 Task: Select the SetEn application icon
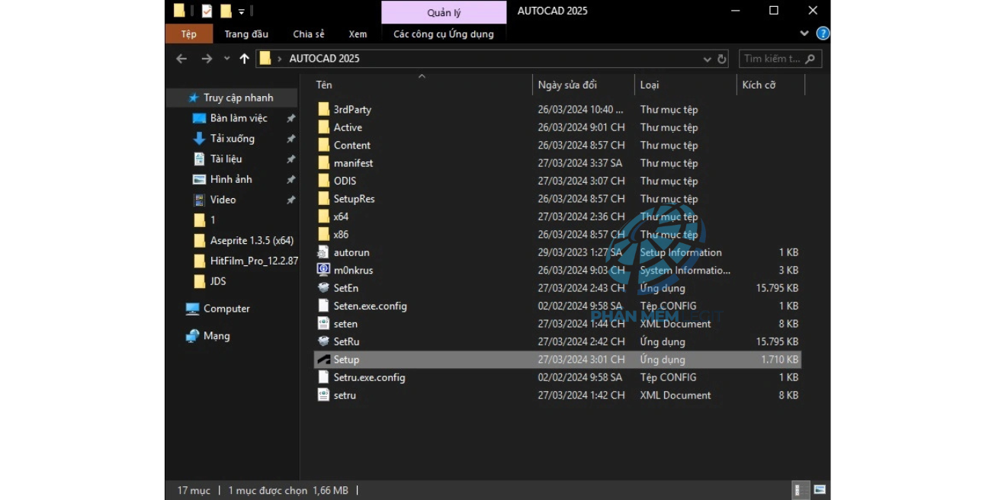click(323, 288)
